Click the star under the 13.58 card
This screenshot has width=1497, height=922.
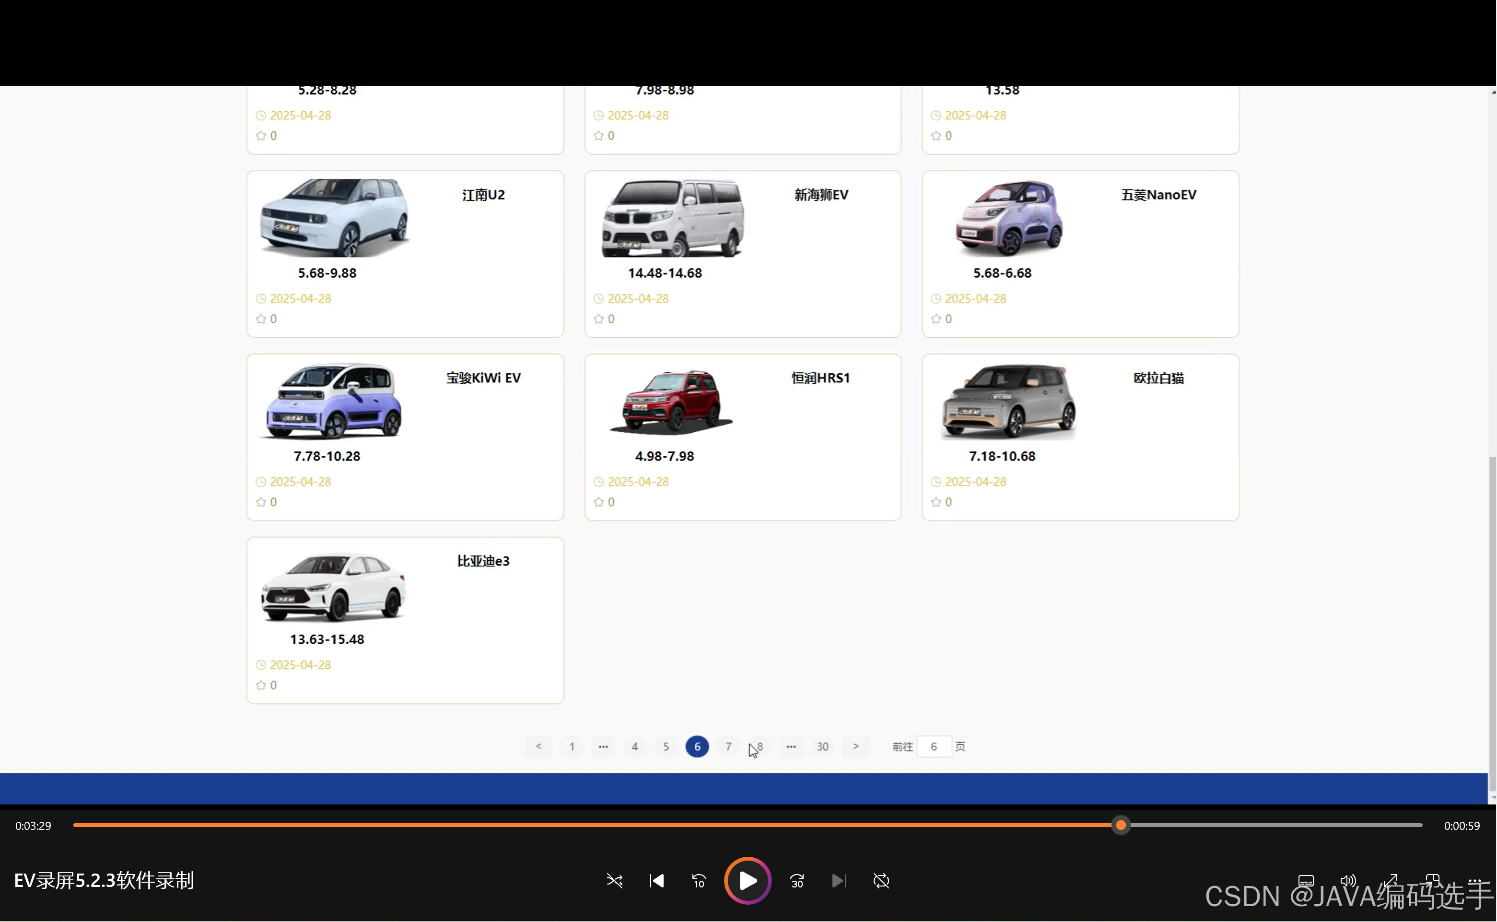tap(936, 135)
